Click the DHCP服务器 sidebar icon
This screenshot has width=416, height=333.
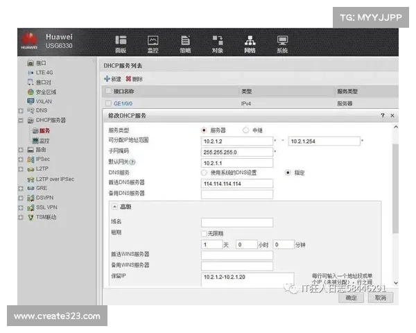point(31,120)
